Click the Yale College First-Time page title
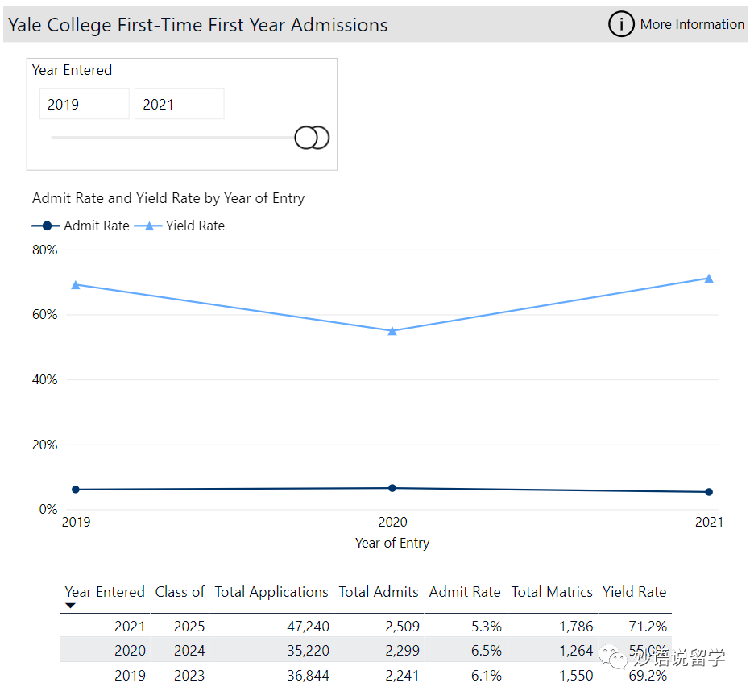 (198, 25)
